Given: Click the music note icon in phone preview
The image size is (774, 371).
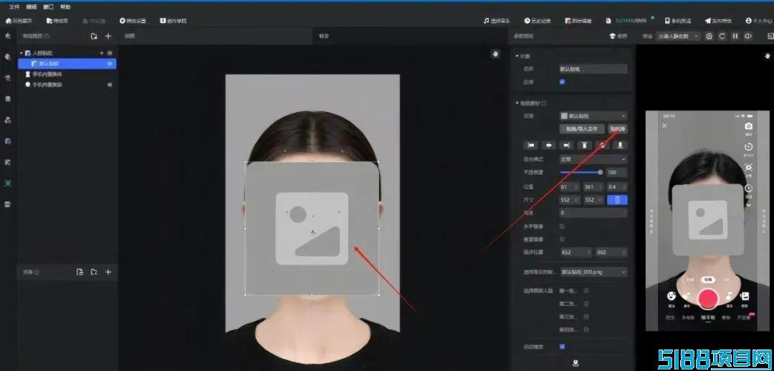Looking at the screenshot, I should click(729, 296).
